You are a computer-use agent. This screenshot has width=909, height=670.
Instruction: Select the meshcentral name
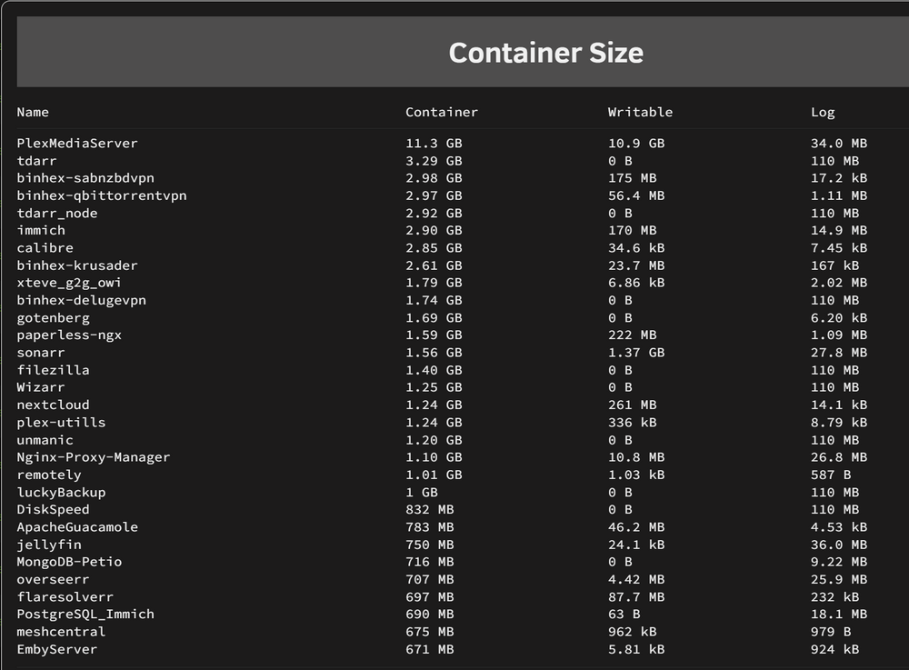(61, 632)
